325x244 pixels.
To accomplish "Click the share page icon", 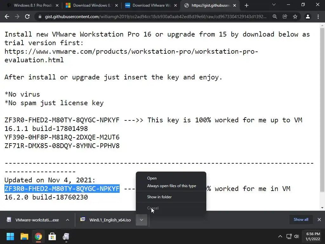I will click(285, 17).
